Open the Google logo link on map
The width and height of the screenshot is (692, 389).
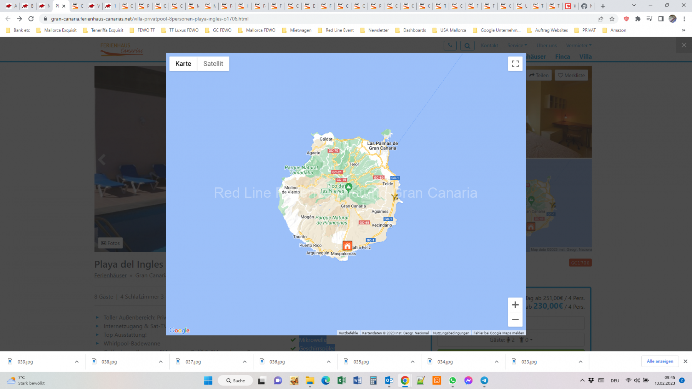(180, 330)
